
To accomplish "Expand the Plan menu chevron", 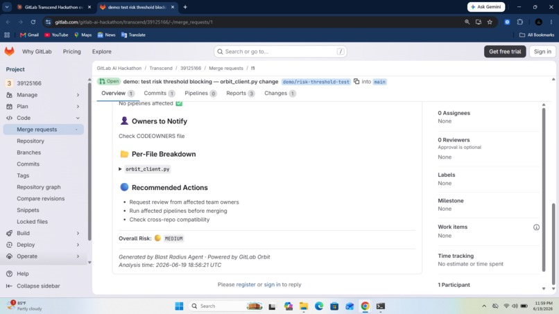I will [x=78, y=106].
